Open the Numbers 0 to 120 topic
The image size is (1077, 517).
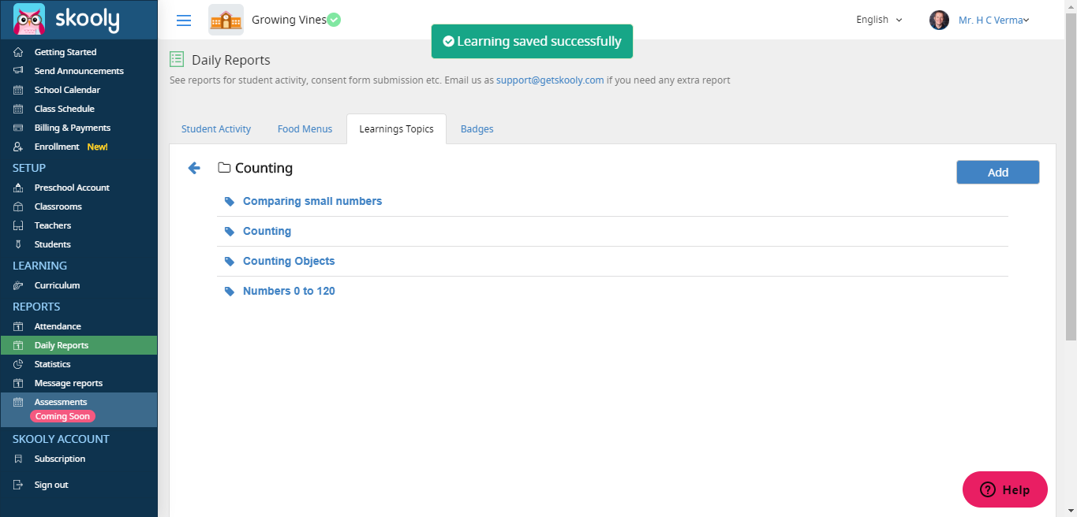pos(289,292)
